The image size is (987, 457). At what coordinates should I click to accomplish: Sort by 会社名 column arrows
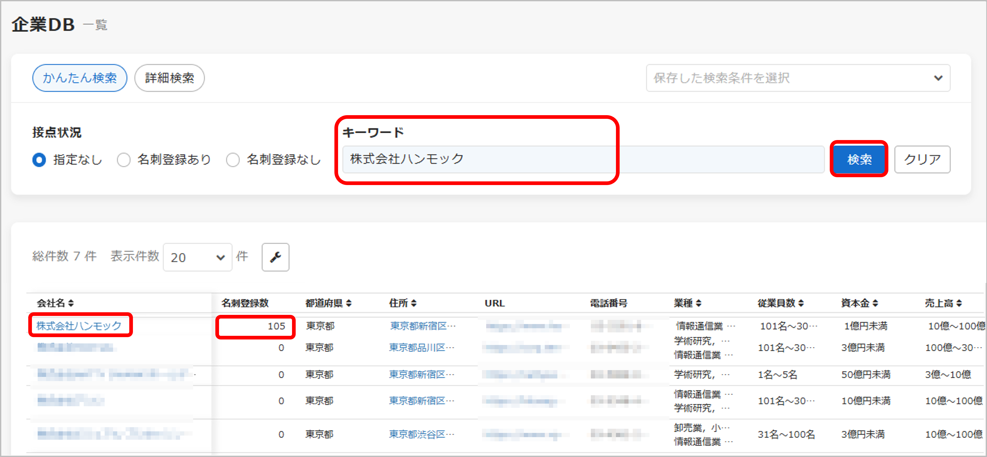click(x=71, y=303)
